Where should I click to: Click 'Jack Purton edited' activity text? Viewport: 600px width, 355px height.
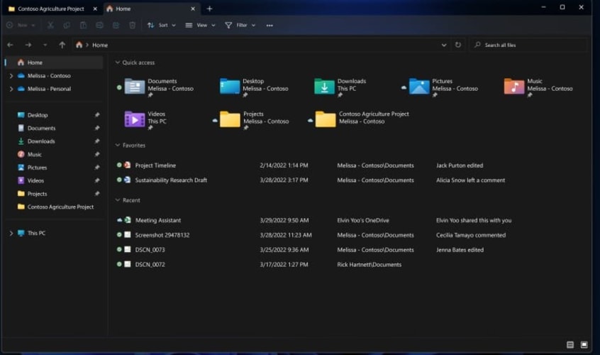(x=460, y=165)
